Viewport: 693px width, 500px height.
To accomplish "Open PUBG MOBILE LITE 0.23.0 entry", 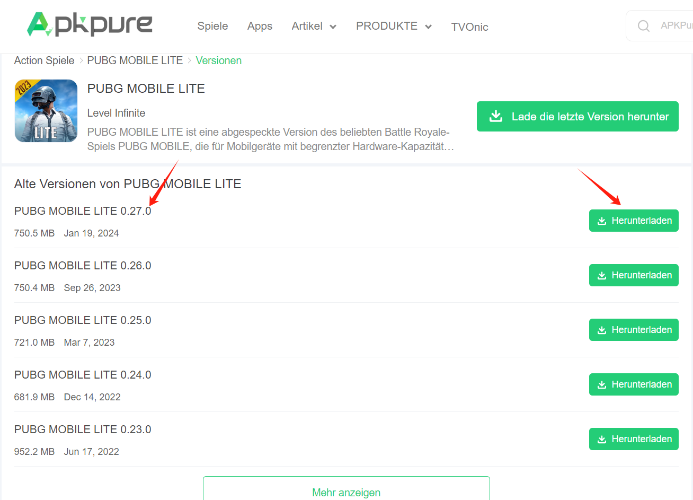I will click(83, 429).
